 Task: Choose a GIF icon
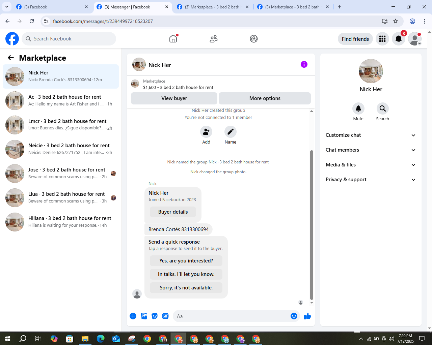(165, 316)
